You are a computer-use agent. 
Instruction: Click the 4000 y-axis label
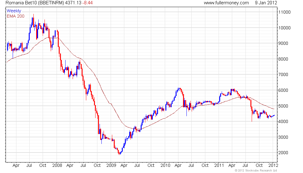283,121
